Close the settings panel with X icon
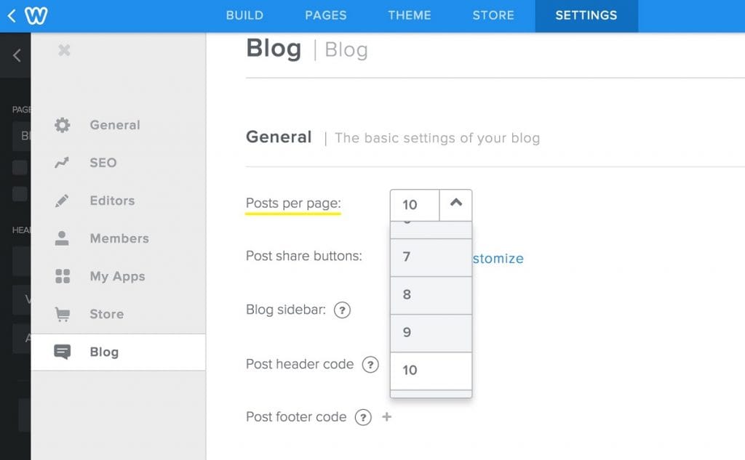 click(x=64, y=50)
